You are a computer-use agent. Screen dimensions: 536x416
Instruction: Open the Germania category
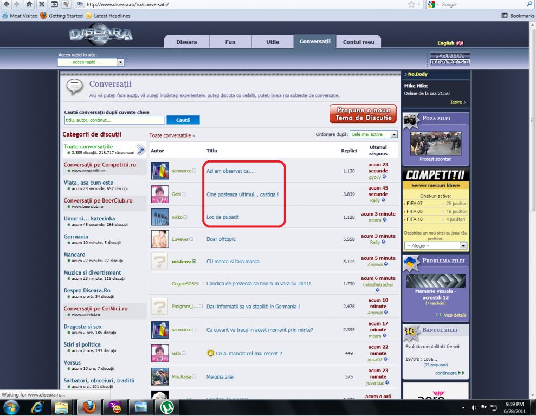pyautogui.click(x=76, y=236)
